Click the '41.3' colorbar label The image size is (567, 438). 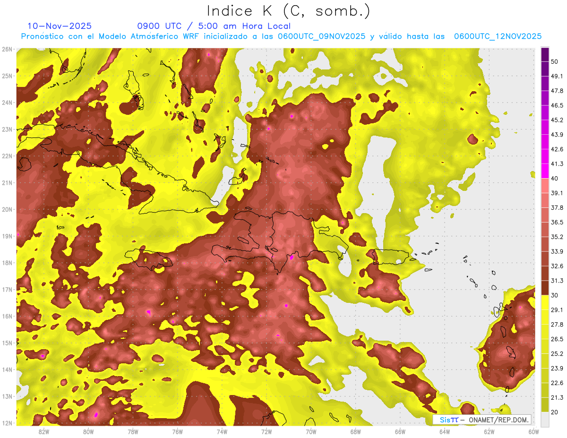[x=557, y=164]
